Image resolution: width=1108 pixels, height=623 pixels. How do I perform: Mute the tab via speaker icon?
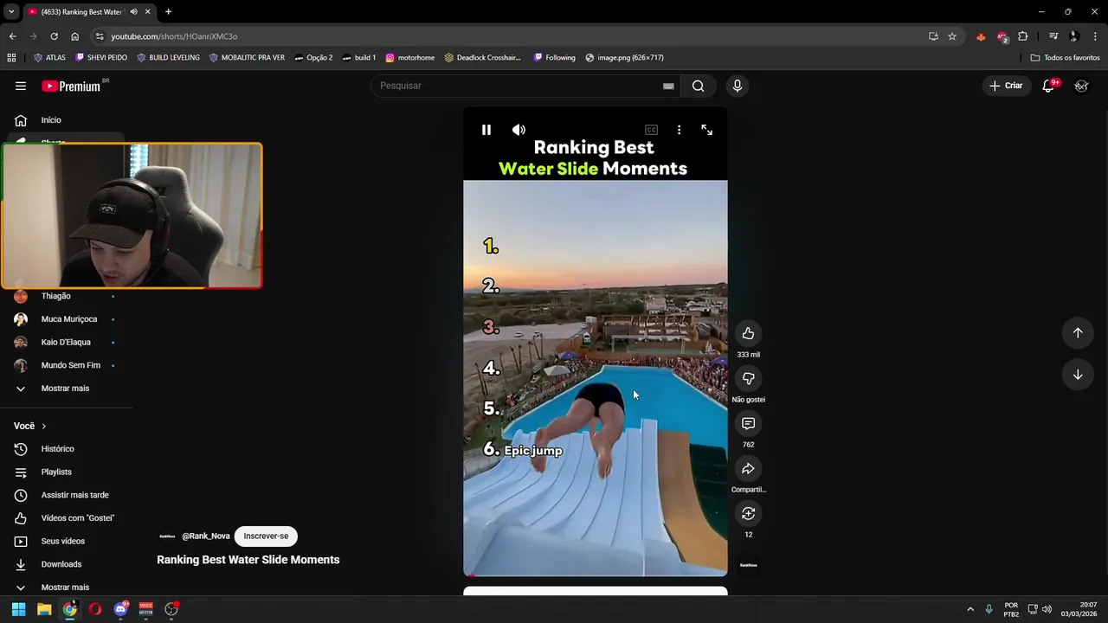pos(133,12)
